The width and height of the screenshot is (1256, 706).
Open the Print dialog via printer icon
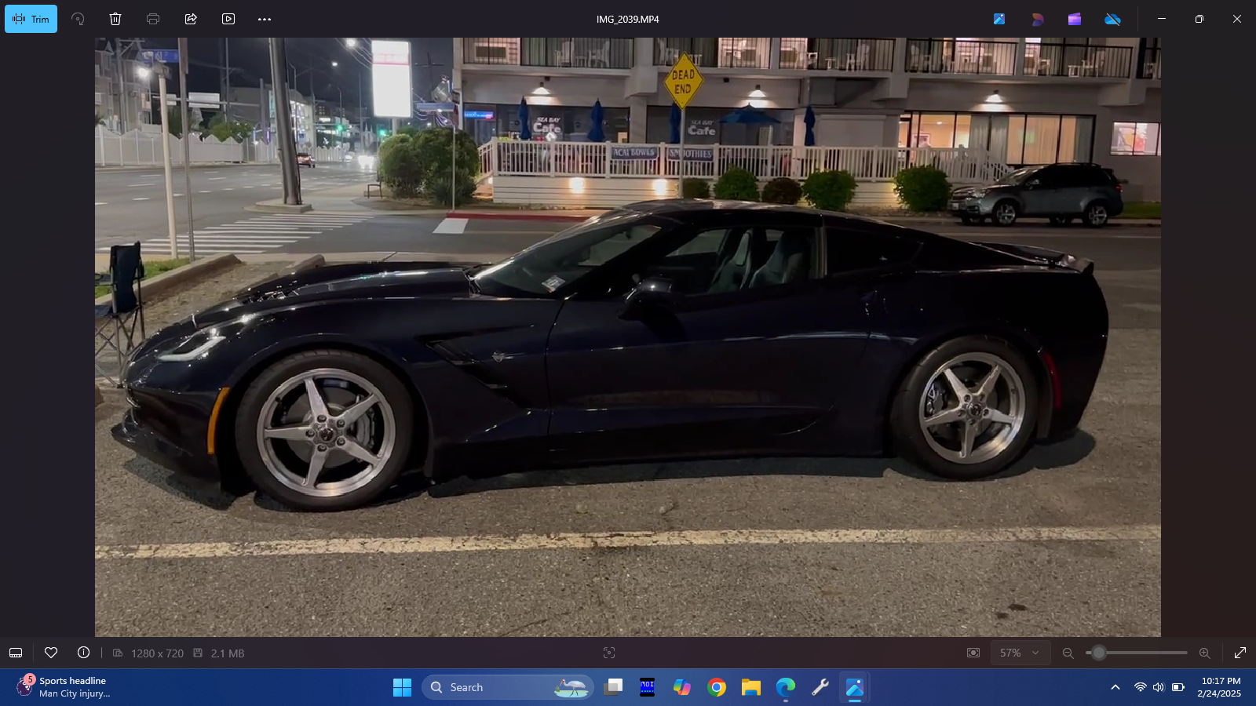coord(152,19)
